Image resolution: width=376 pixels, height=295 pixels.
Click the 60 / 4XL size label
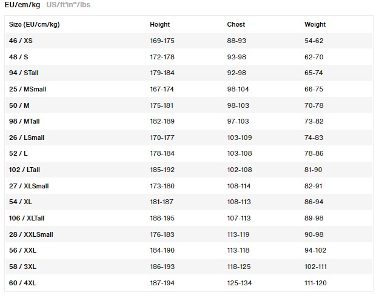pos(23,283)
